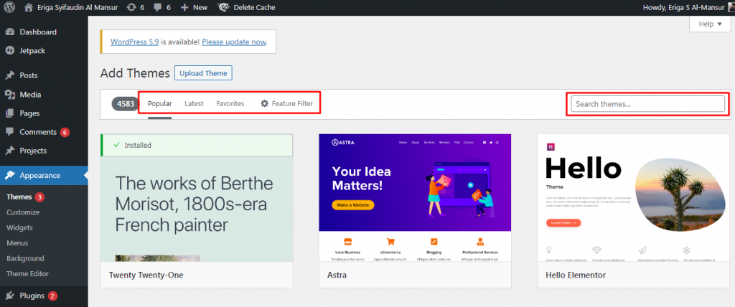
Task: Click the Search themes input field
Action: coord(647,104)
